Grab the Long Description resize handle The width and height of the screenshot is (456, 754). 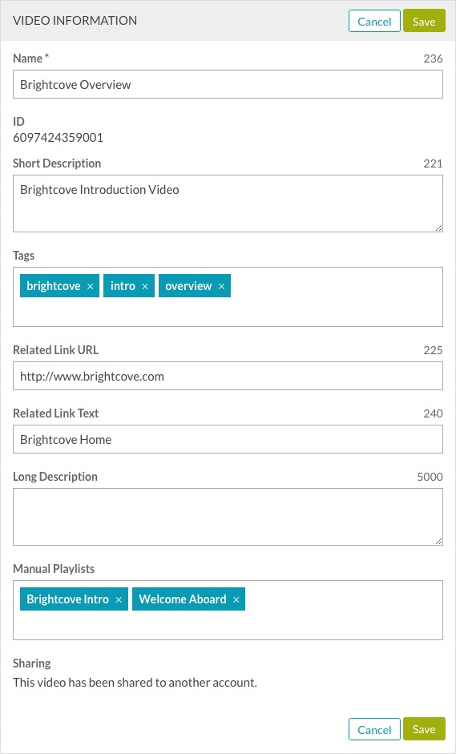tap(438, 542)
